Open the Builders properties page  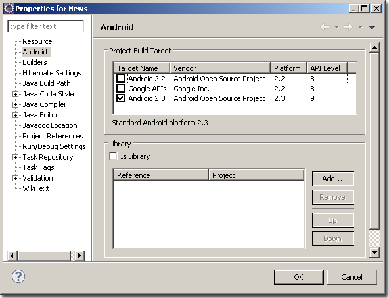coord(34,62)
